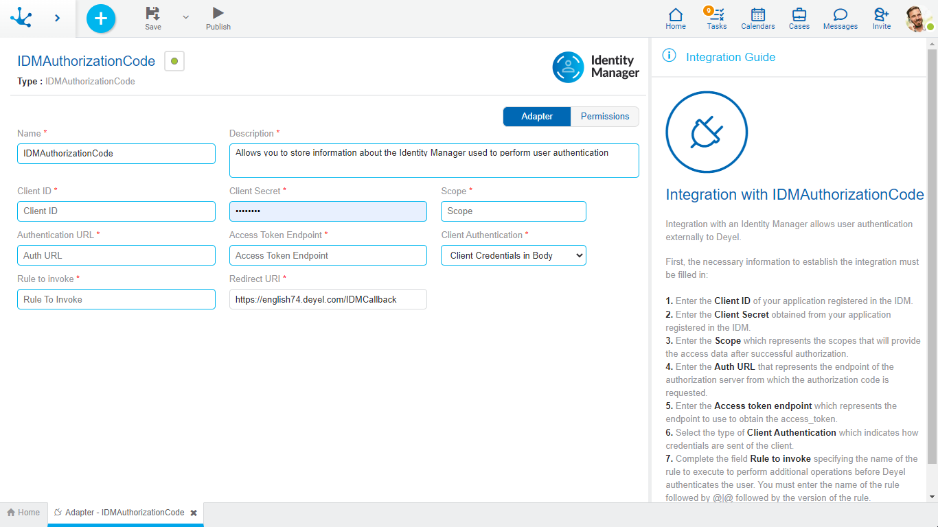
Task: Click the Redirect URI field
Action: 328,299
